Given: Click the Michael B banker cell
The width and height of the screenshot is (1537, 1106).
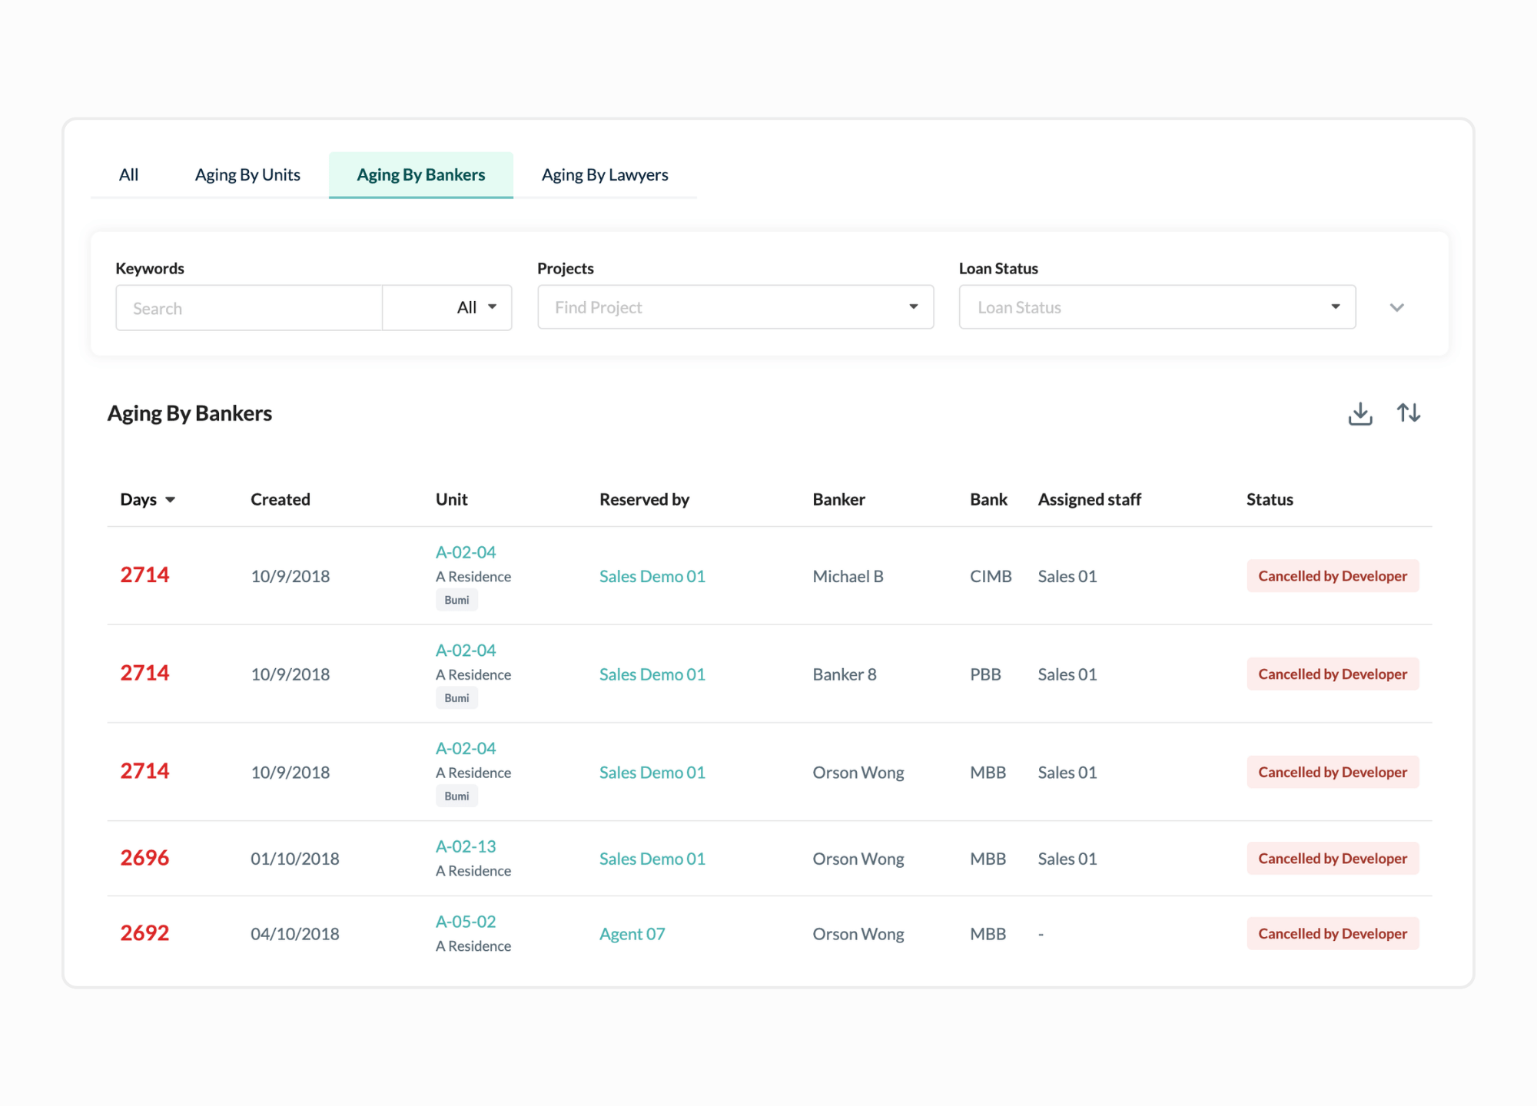Looking at the screenshot, I should (848, 576).
